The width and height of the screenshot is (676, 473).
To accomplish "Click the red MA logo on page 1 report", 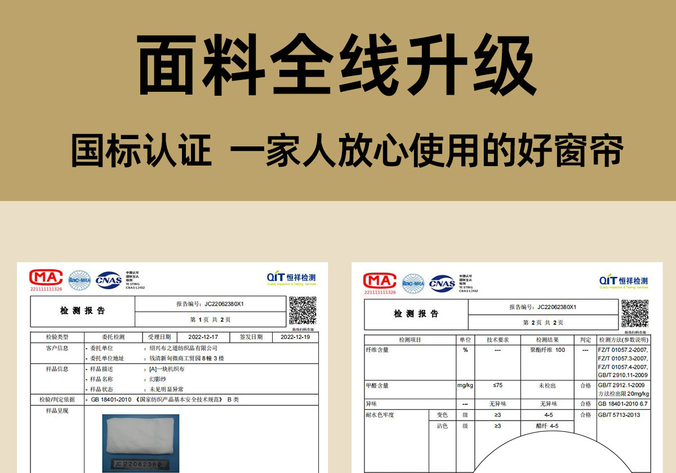I will (46, 279).
